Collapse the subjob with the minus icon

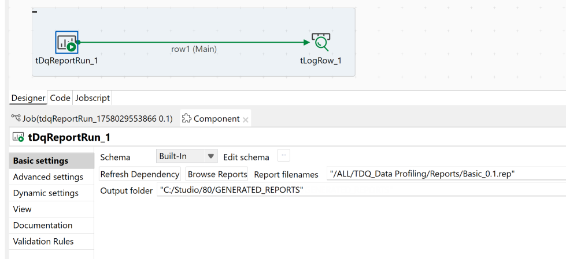(x=35, y=12)
